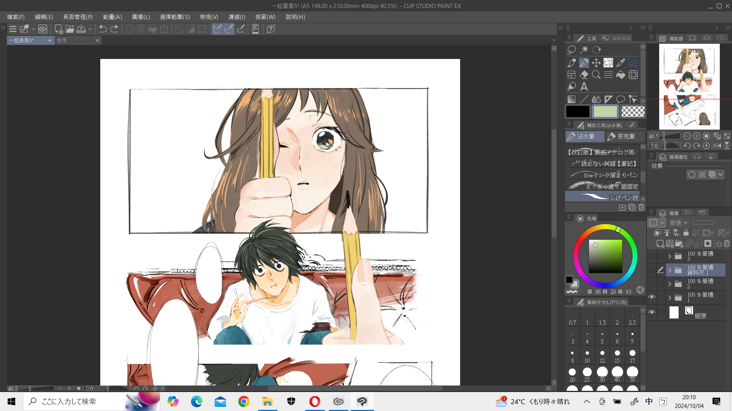Toggle Snap to grid in command bar
732x411 pixels.
pyautogui.click(x=241, y=29)
